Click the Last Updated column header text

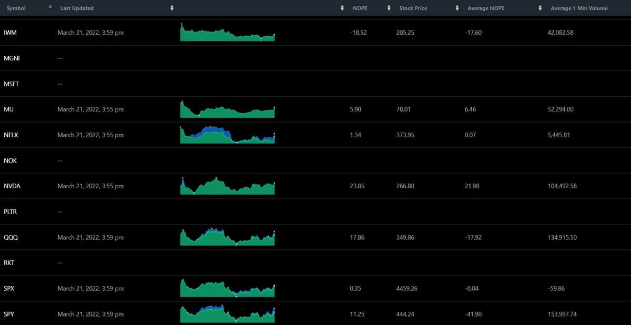(x=77, y=8)
